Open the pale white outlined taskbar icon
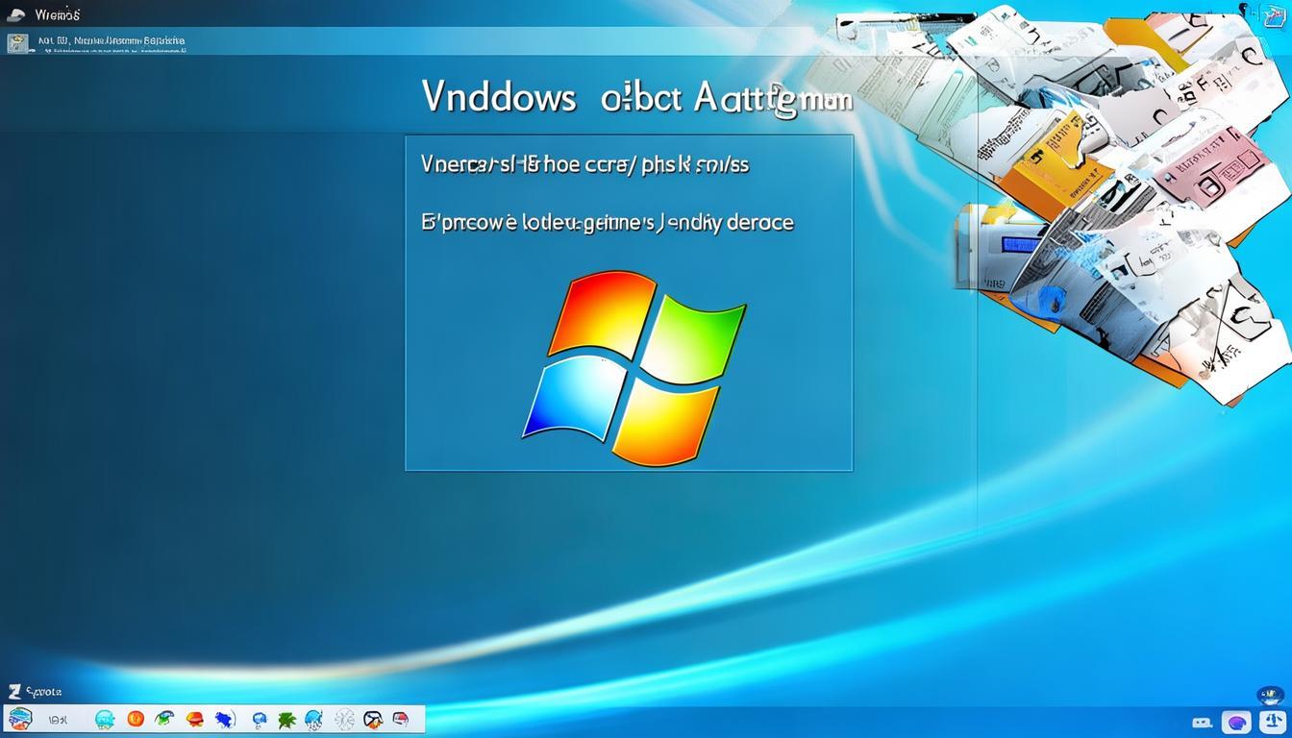The height and width of the screenshot is (738, 1292). coord(344,719)
